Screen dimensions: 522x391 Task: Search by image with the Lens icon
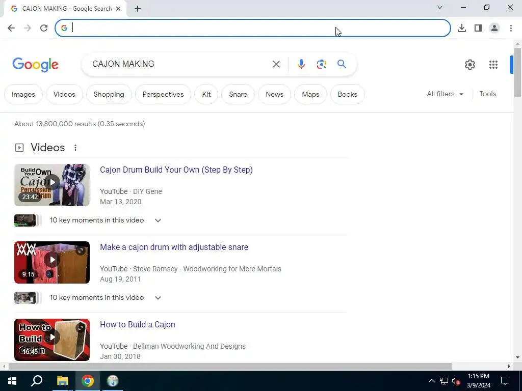click(321, 64)
